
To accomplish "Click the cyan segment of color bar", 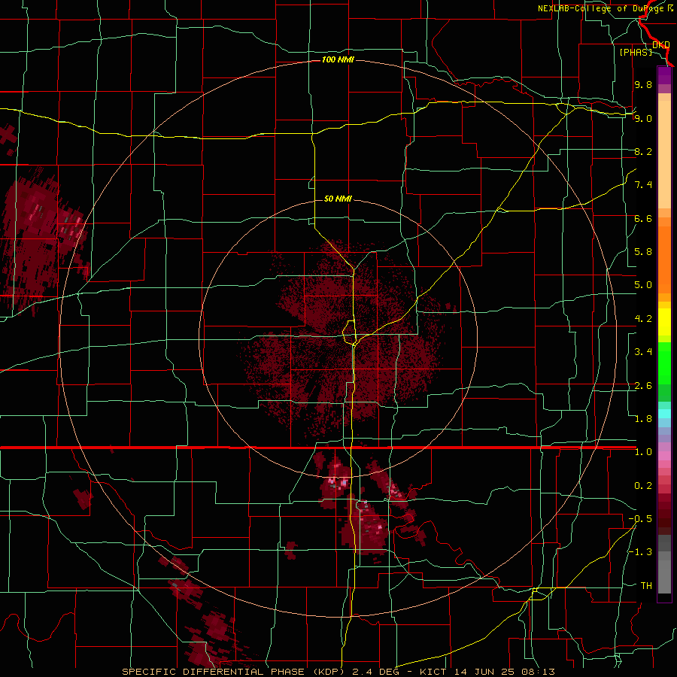I will [664, 414].
